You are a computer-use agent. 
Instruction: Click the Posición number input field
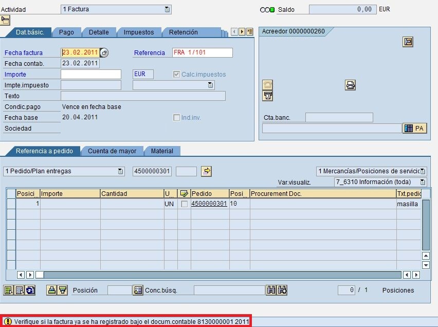pos(120,290)
